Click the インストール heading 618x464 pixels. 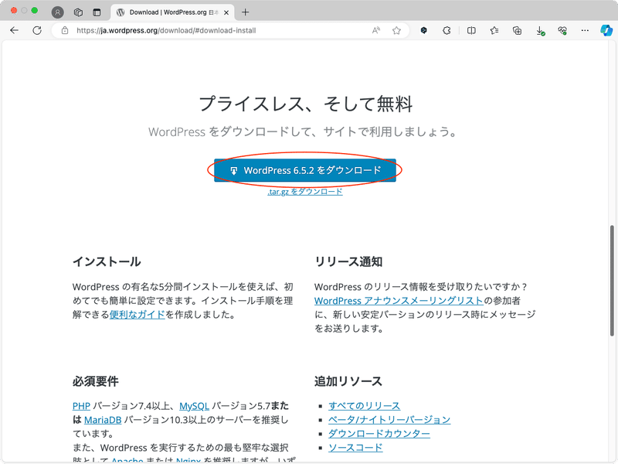coord(107,261)
